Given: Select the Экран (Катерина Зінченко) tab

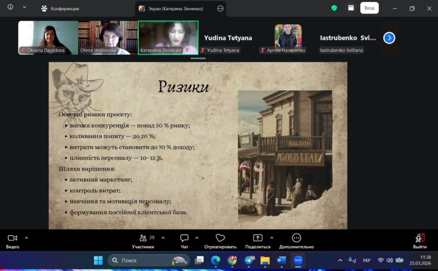Looking at the screenshot, I should click(176, 9).
